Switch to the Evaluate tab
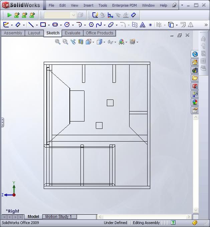210x227 pixels. point(72,33)
